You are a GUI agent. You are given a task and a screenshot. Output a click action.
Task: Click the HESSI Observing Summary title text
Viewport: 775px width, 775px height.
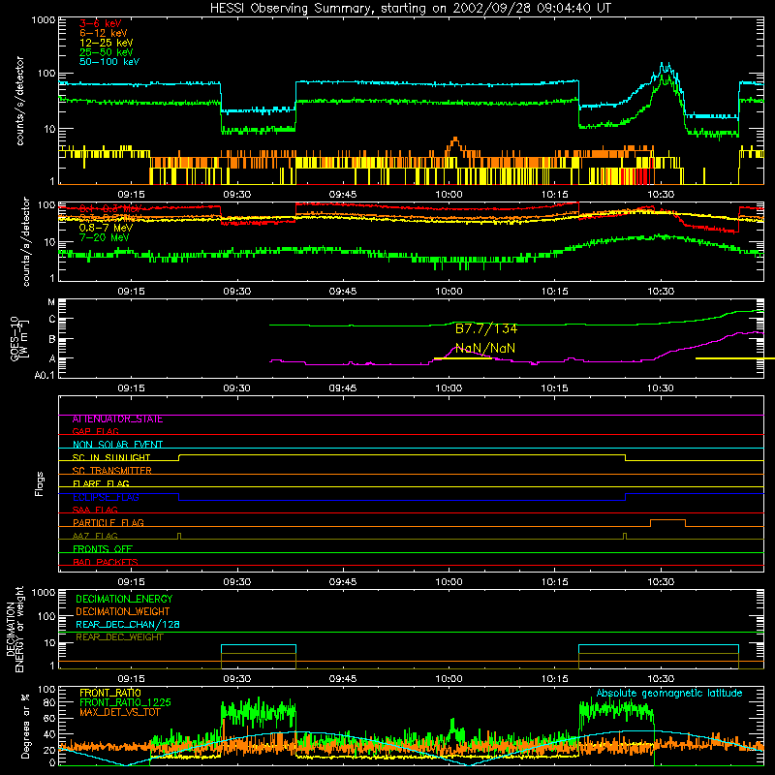click(x=410, y=9)
